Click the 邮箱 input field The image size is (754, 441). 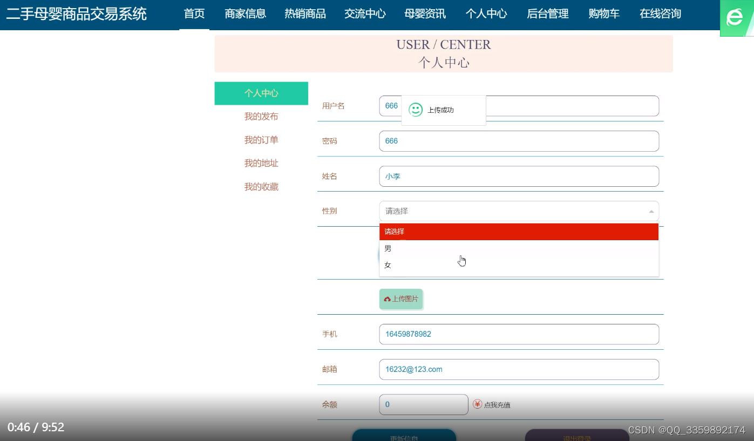pyautogui.click(x=519, y=369)
